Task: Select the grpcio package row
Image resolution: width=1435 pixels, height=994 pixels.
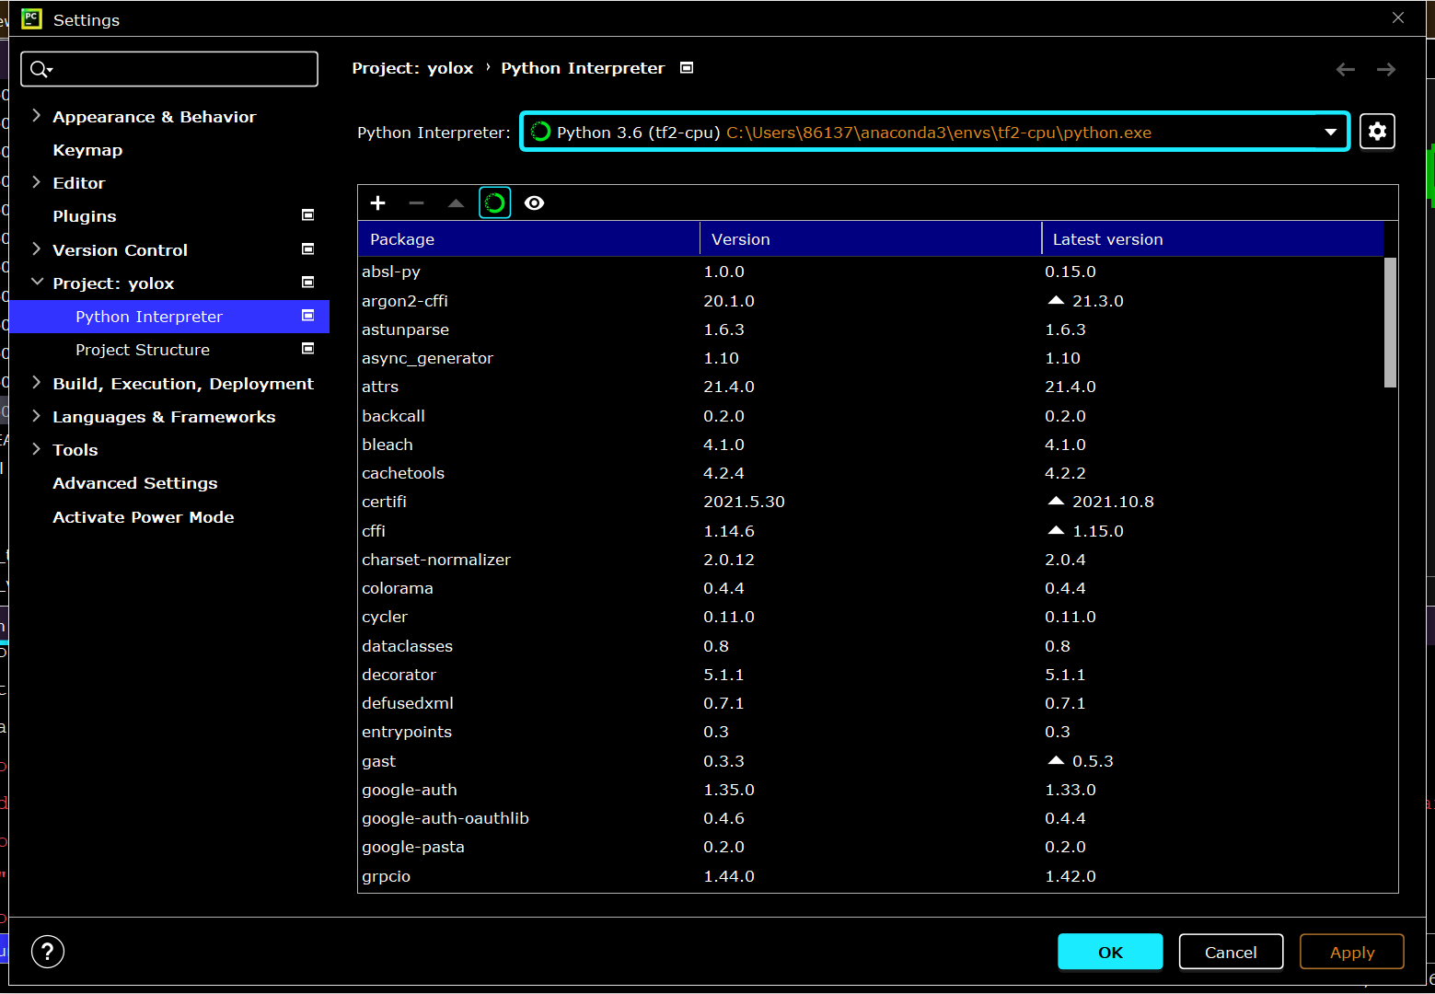Action: 871,876
